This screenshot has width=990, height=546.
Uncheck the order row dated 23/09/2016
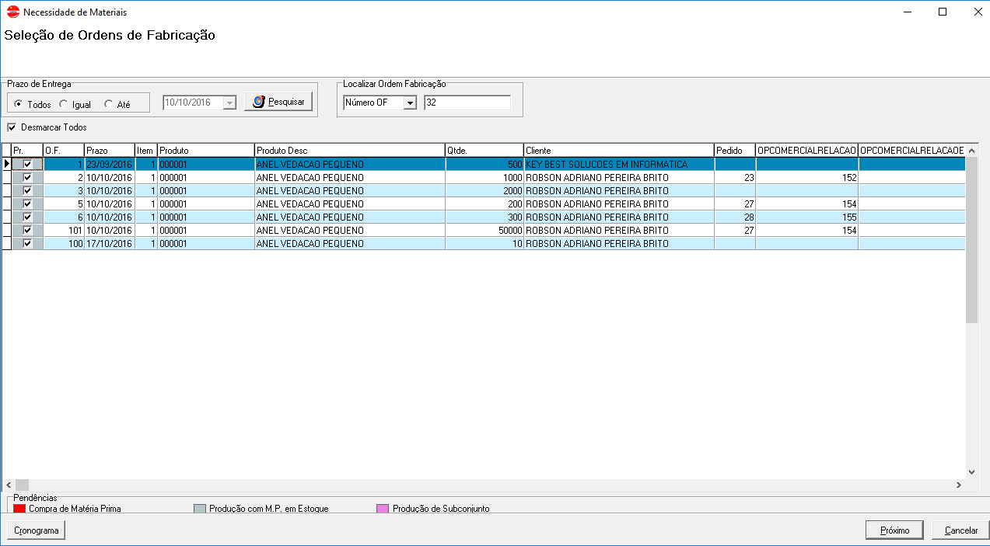point(28,165)
